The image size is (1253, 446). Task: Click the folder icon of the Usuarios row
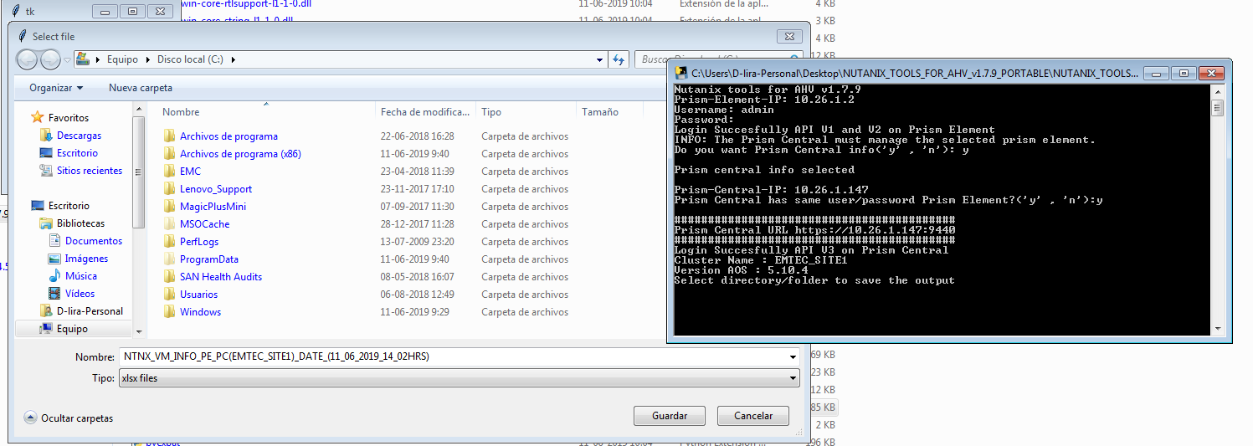pyautogui.click(x=169, y=295)
